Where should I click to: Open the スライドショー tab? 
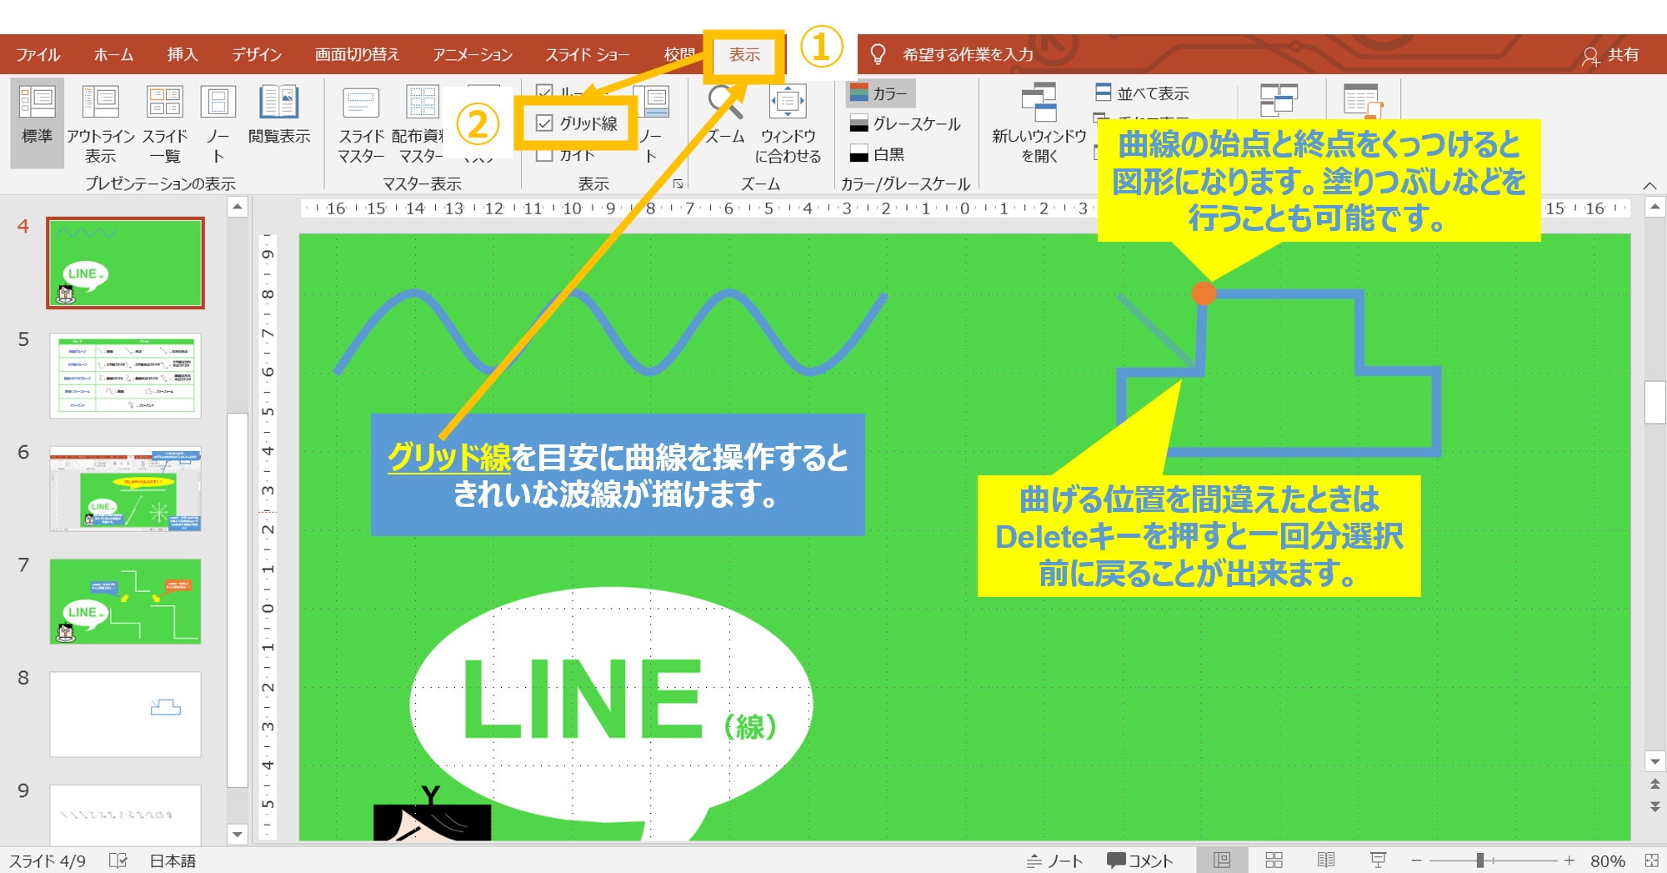click(x=587, y=55)
